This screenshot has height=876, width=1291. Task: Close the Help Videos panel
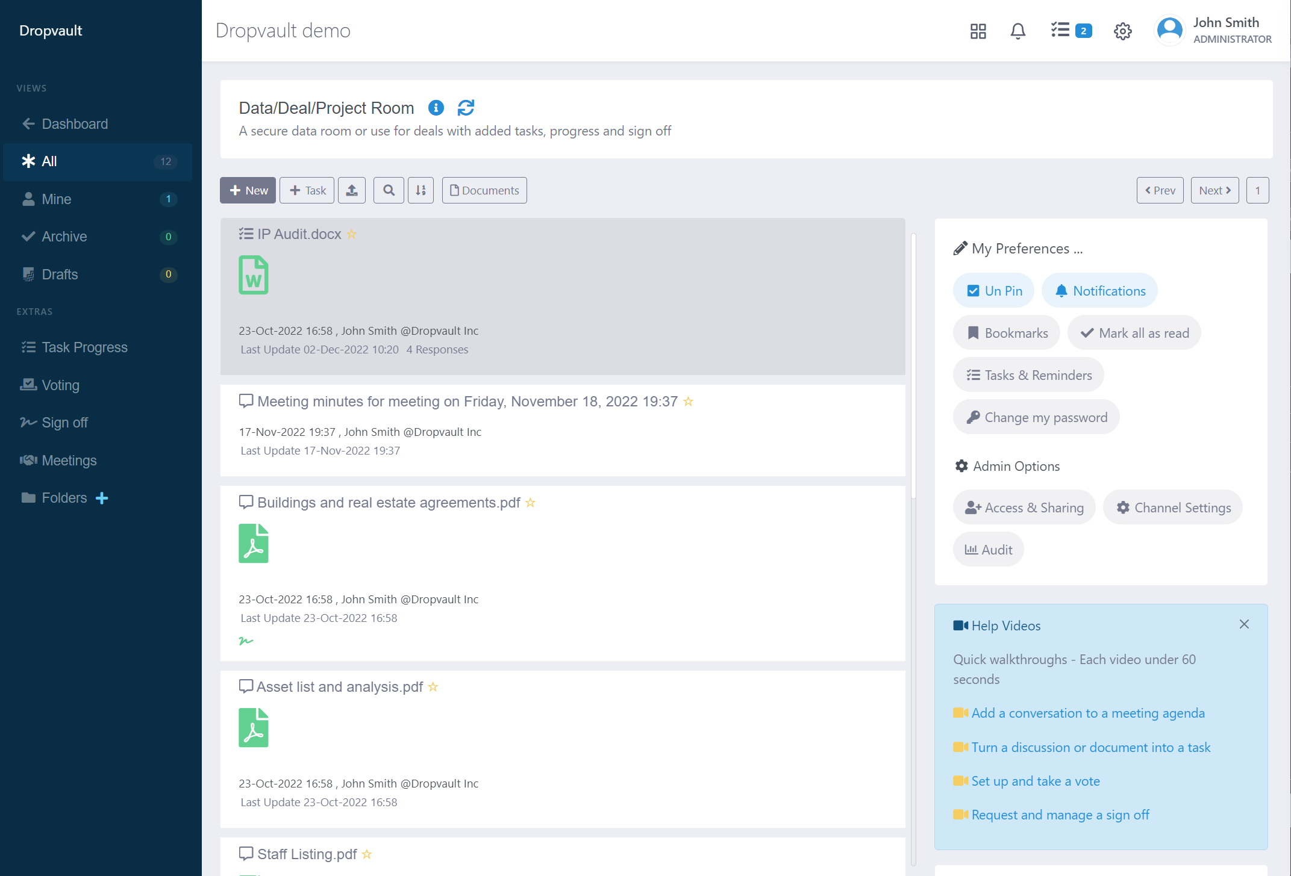click(x=1244, y=624)
